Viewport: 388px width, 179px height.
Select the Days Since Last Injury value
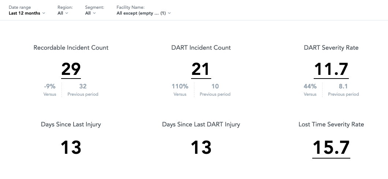click(x=71, y=148)
